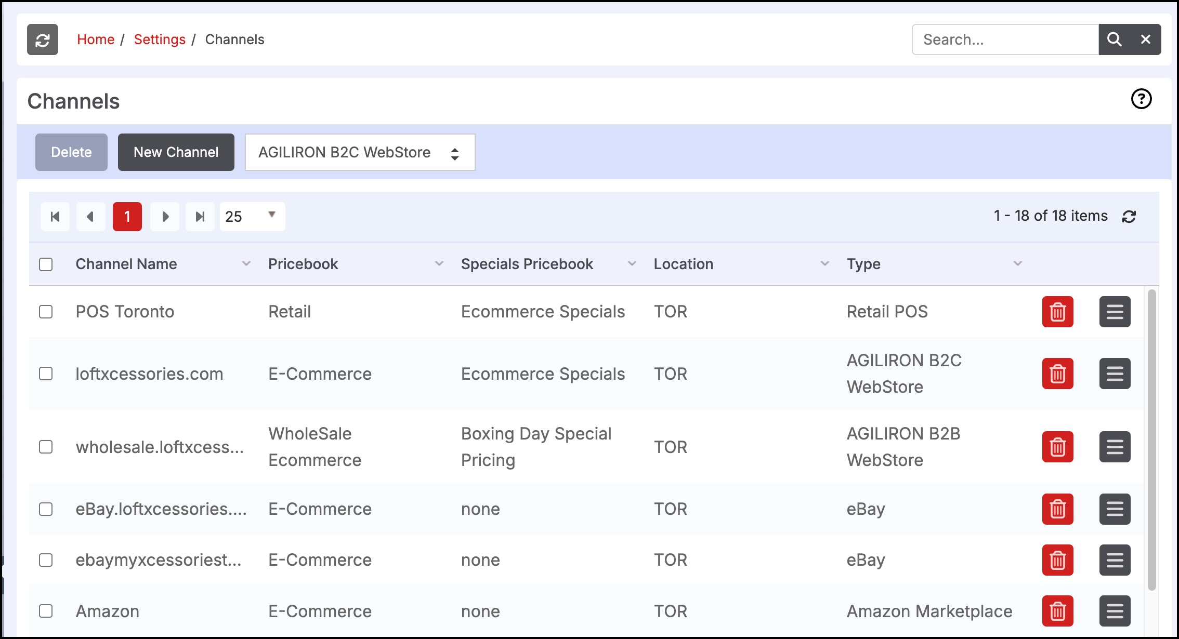The height and width of the screenshot is (639, 1179).
Task: Open row menu for loftxcessories.com
Action: point(1115,374)
